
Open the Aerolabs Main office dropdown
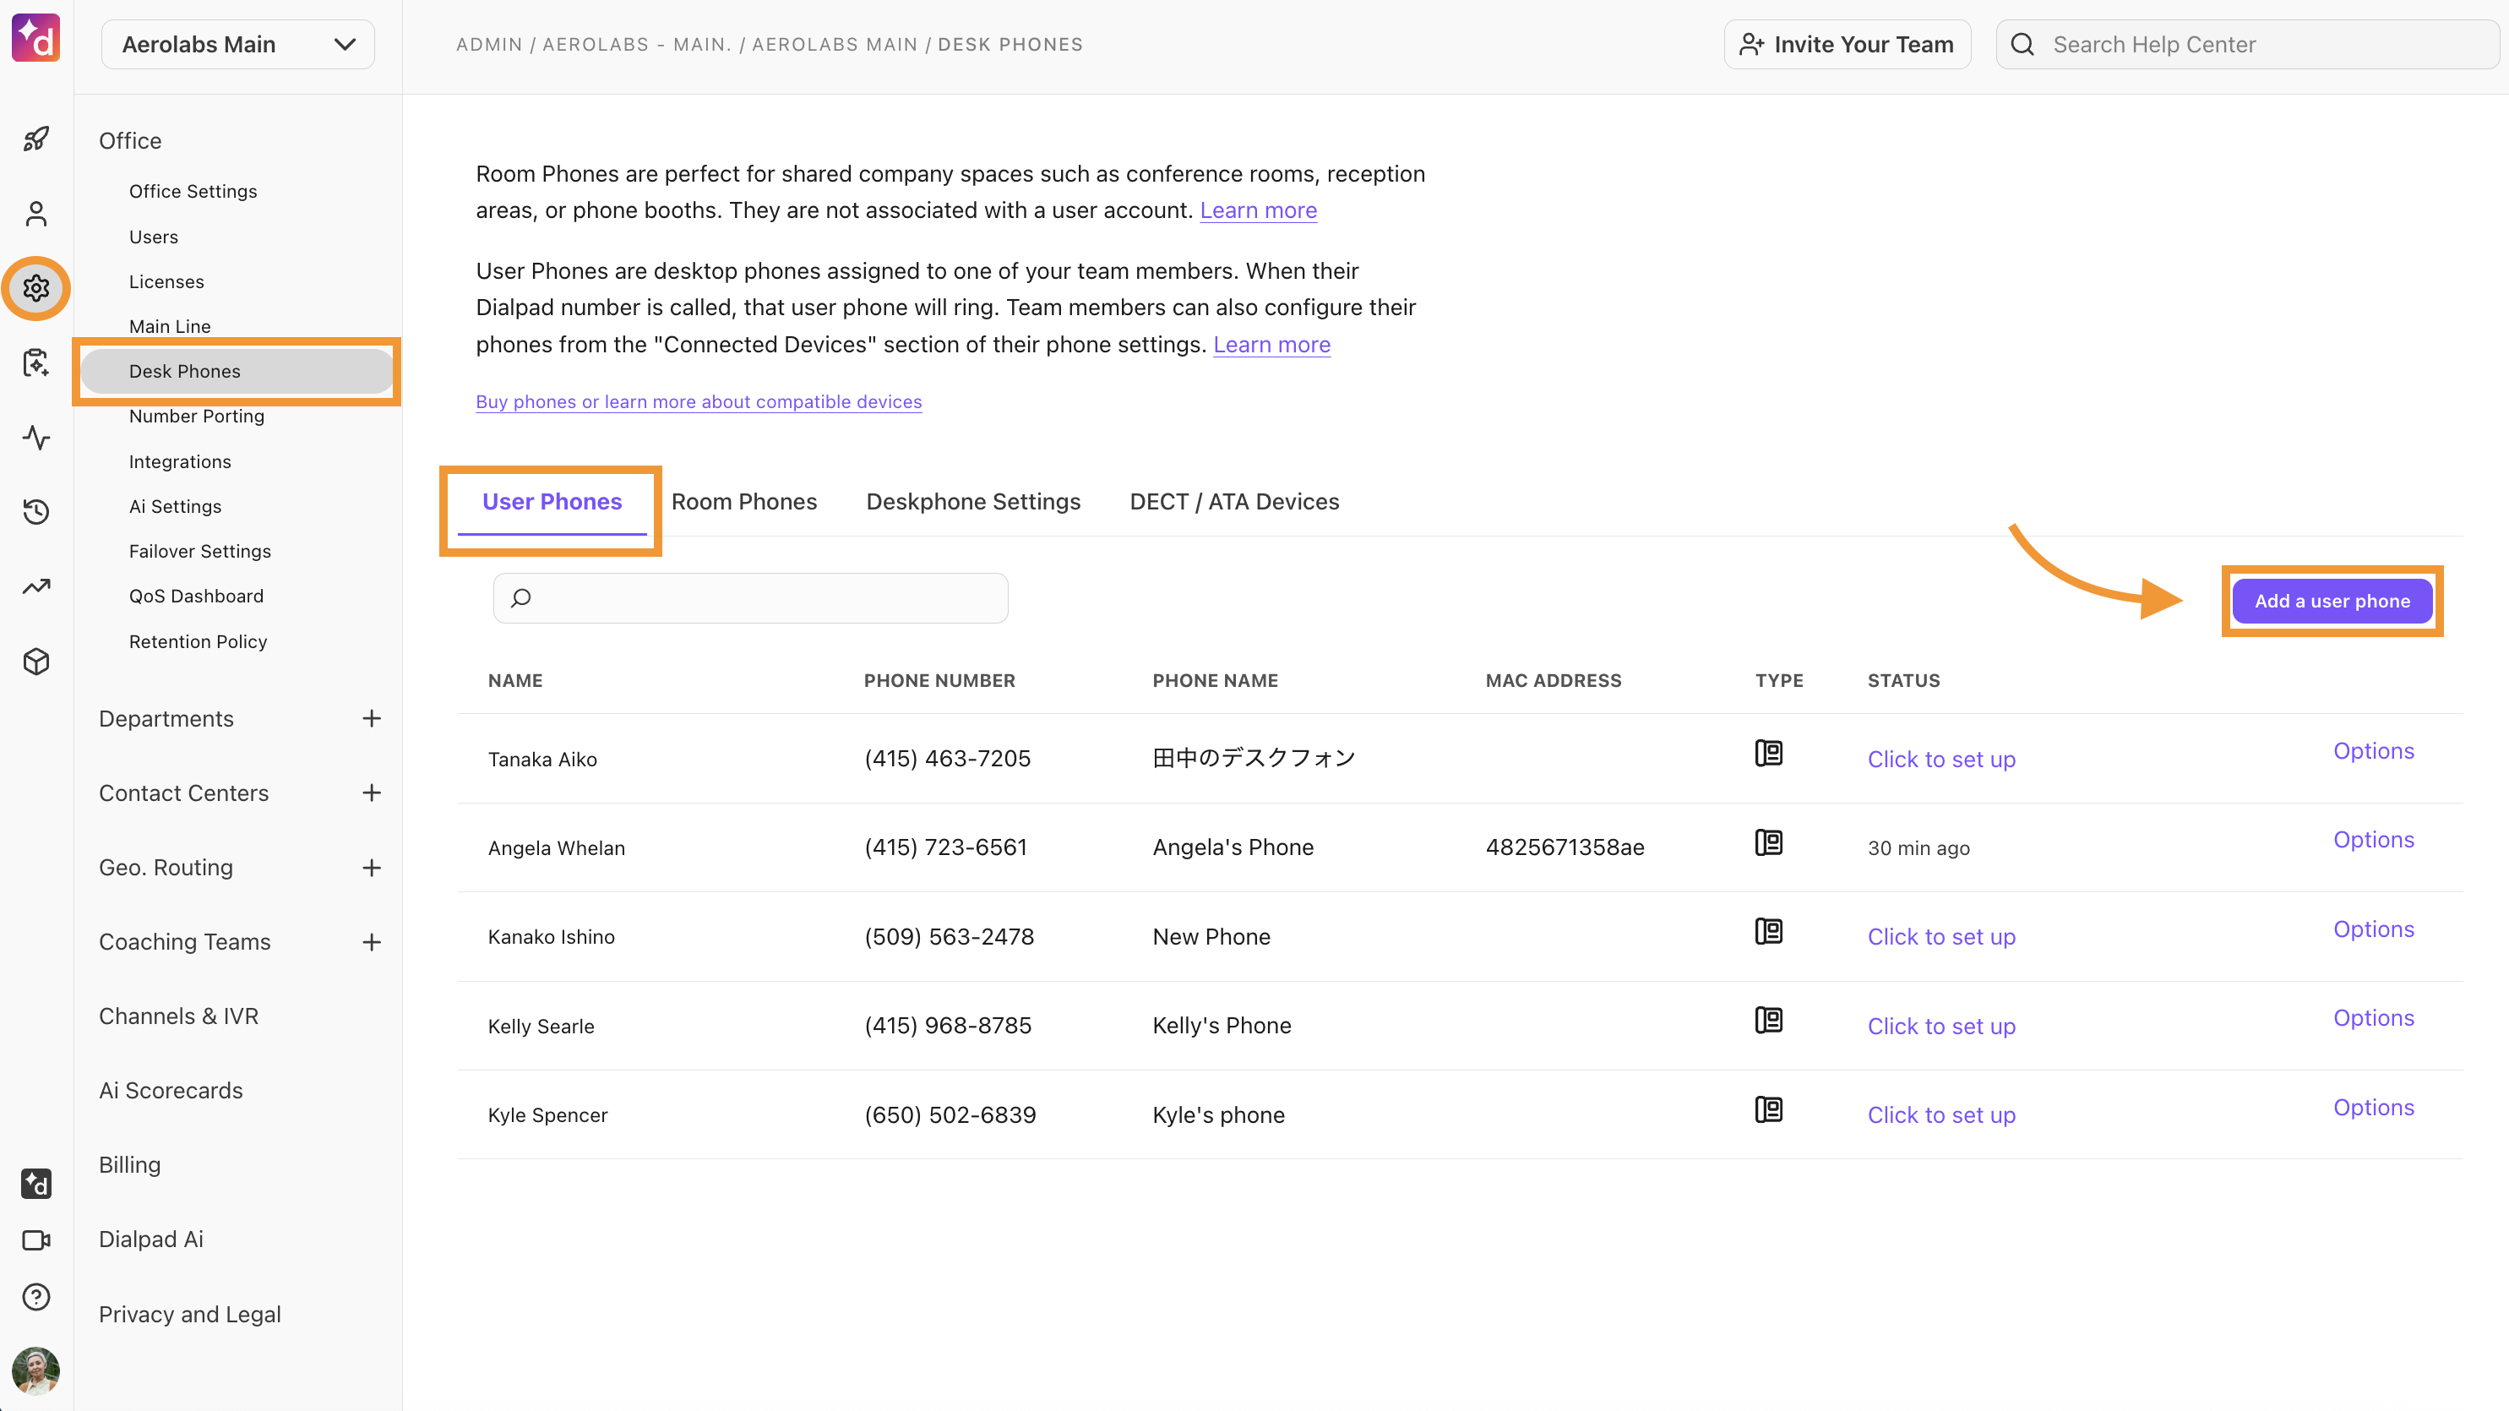[x=237, y=45]
